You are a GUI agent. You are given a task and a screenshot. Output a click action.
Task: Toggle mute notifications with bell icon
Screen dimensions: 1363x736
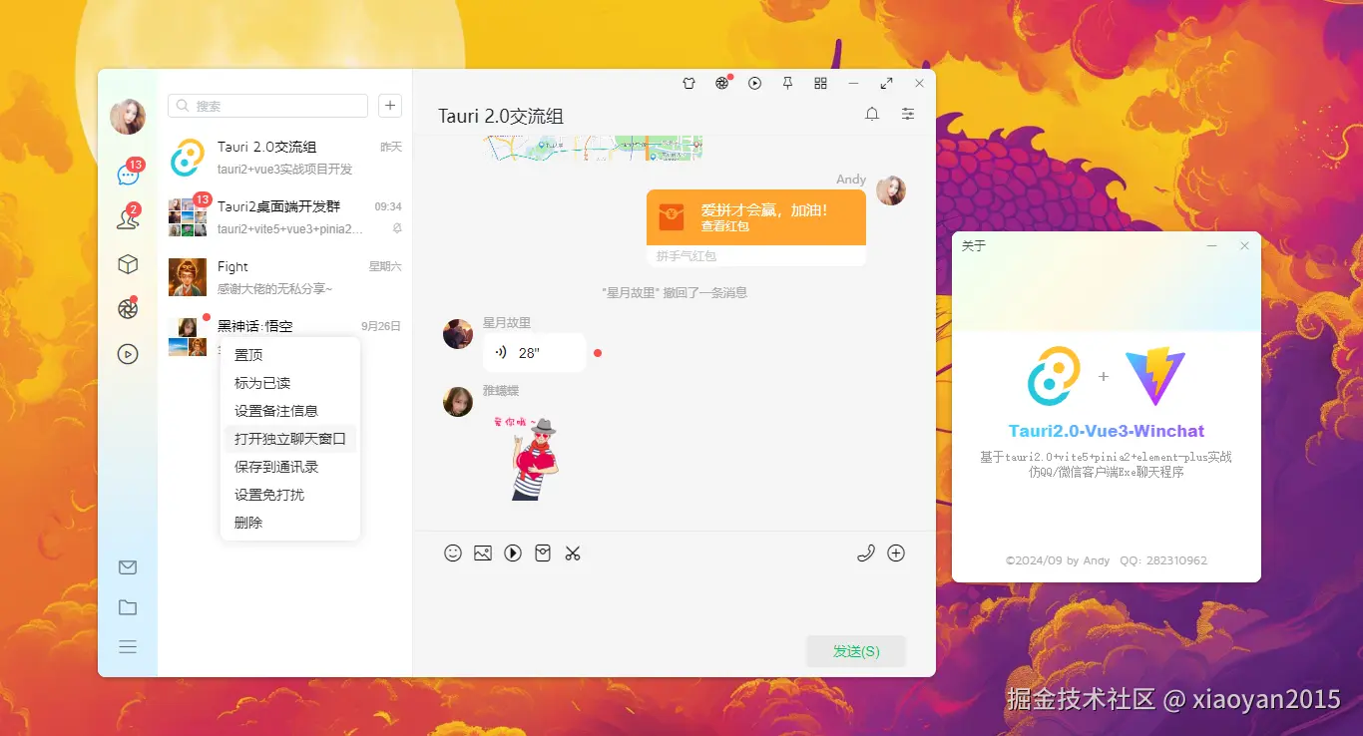(x=871, y=114)
